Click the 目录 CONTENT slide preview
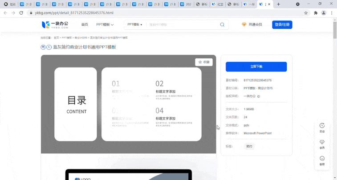 tap(129, 104)
